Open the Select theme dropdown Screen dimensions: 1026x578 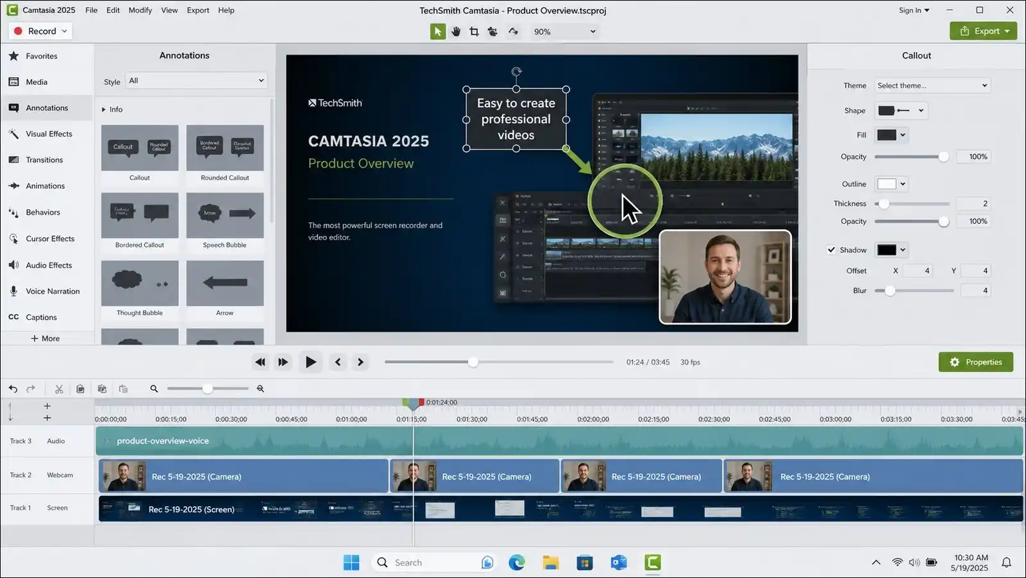932,85
